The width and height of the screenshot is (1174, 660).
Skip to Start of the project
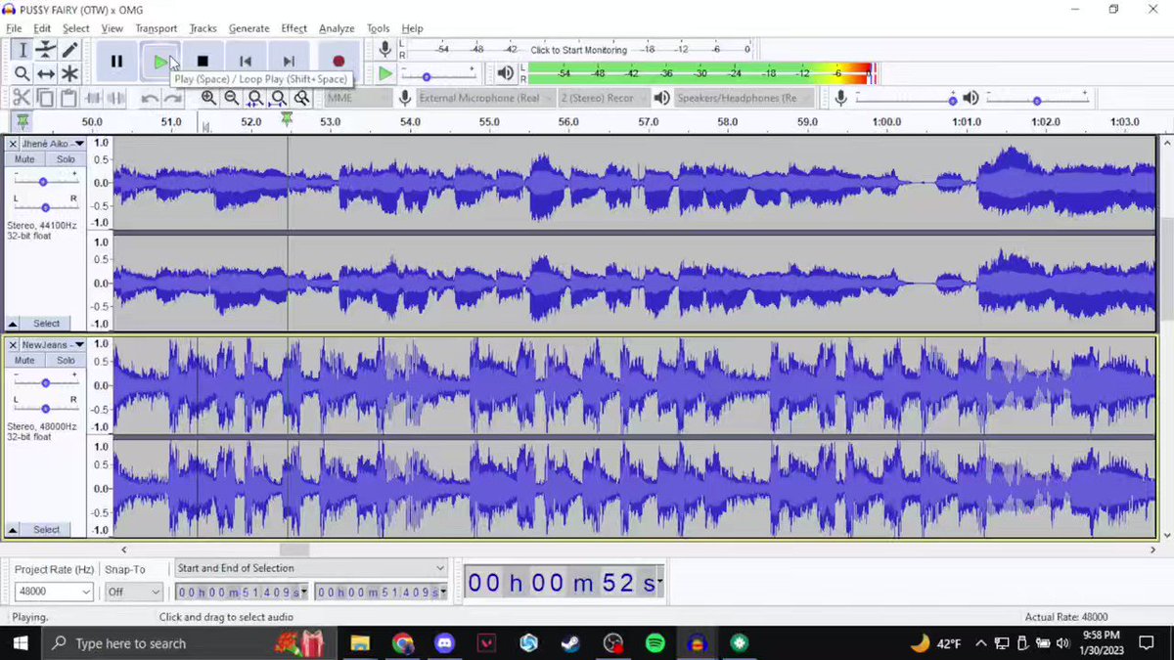pyautogui.click(x=246, y=62)
